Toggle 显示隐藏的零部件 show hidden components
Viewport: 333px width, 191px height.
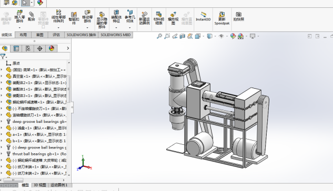coord(102,19)
